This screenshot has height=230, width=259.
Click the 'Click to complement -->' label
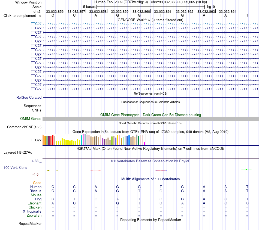(x=22, y=16)
